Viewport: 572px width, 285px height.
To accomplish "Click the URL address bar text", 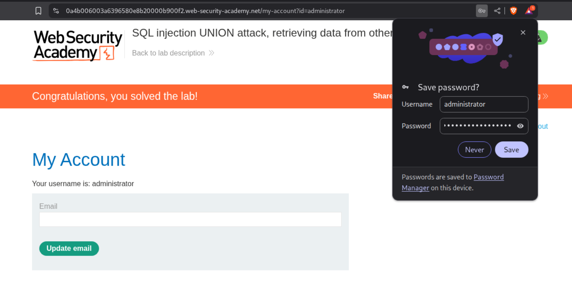I will pyautogui.click(x=205, y=11).
